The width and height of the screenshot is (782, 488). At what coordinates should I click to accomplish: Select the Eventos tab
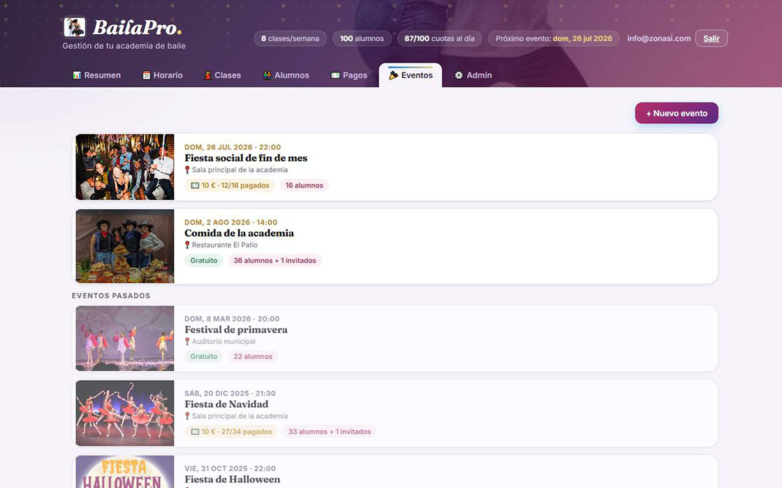[x=411, y=75]
